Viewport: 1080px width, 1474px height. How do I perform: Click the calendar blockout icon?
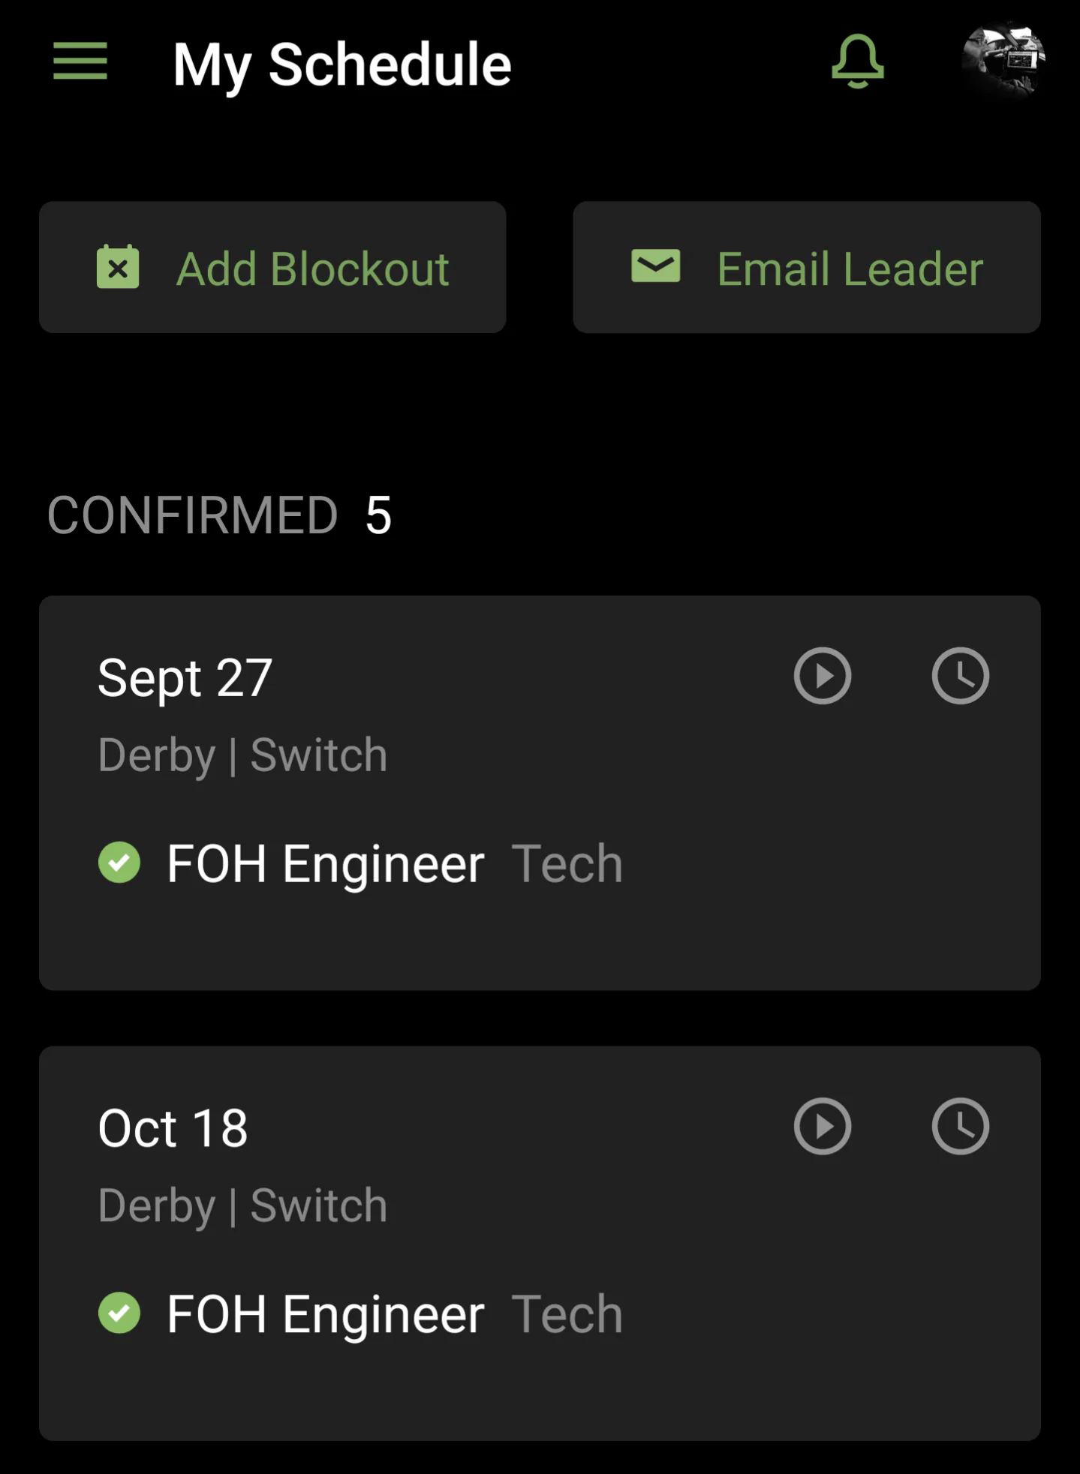tap(118, 267)
